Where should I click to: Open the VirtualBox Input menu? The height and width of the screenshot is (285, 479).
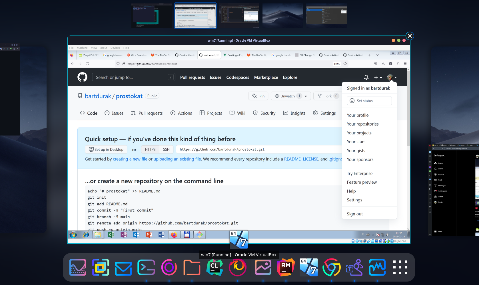(104, 48)
